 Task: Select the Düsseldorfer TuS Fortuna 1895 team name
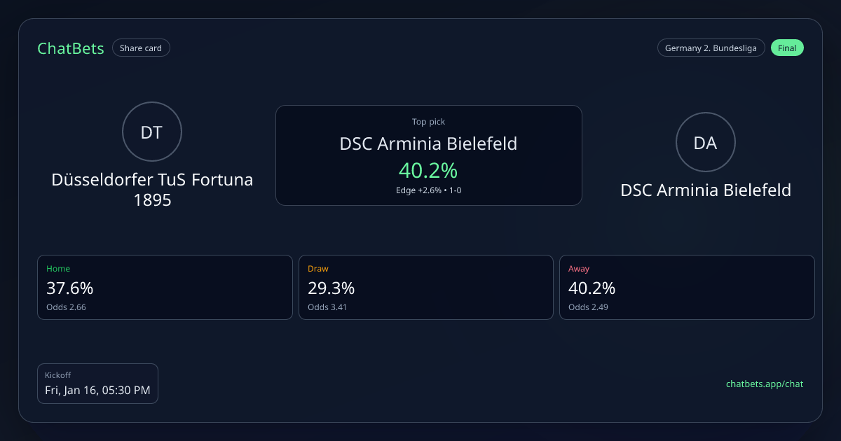[x=152, y=190]
